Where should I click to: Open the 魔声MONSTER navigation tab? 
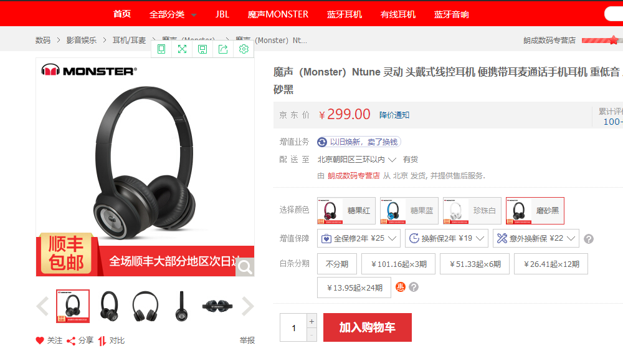pyautogui.click(x=278, y=14)
